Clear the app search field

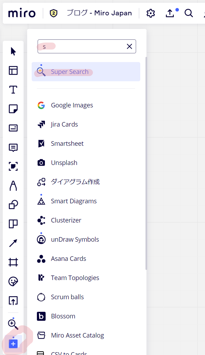click(129, 46)
